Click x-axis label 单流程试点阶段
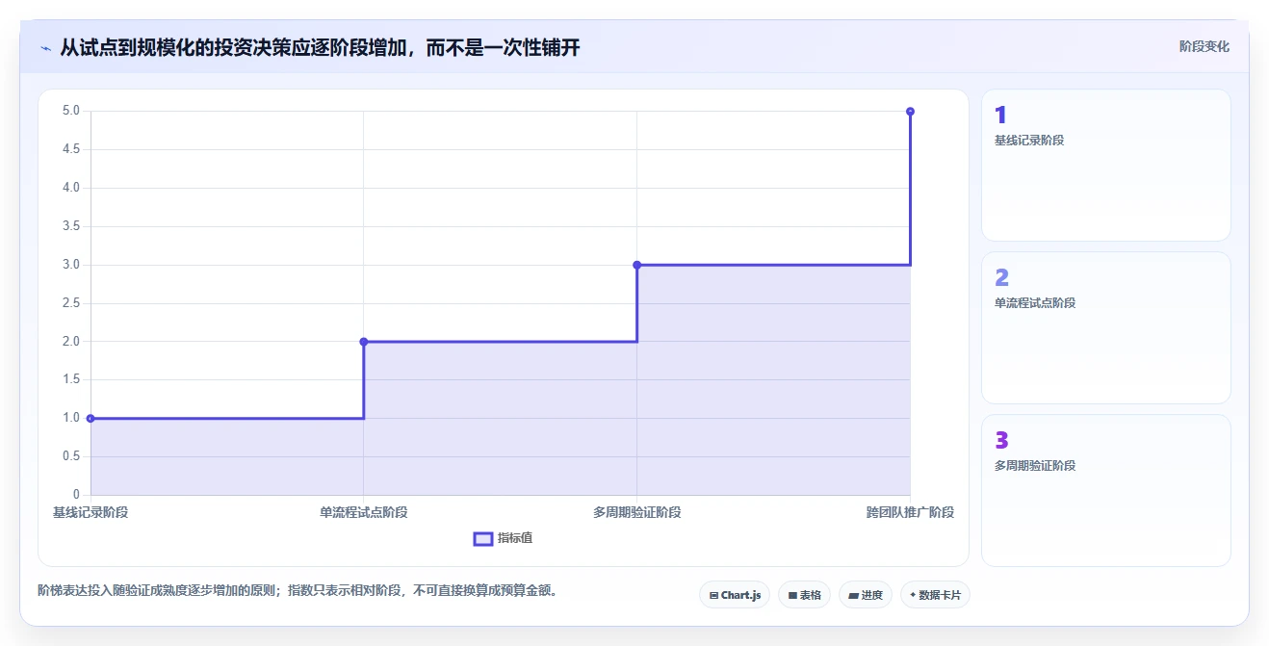Screen dimensions: 1269x646 [364, 512]
